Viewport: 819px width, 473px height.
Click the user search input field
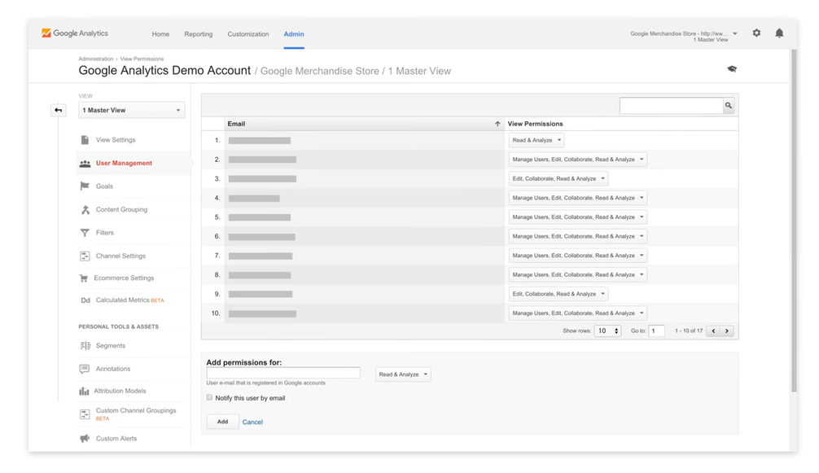[671, 106]
